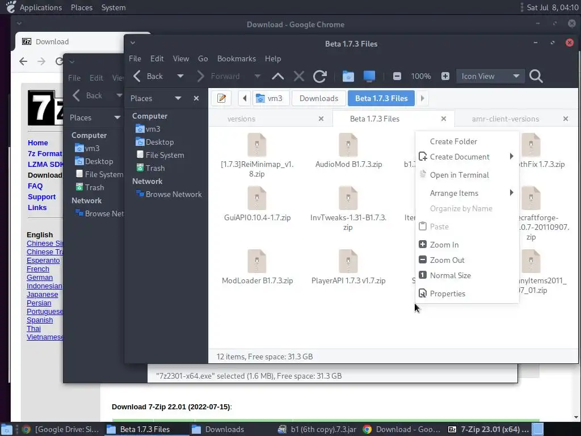Click the Back button
The image size is (581, 436).
click(x=148, y=77)
